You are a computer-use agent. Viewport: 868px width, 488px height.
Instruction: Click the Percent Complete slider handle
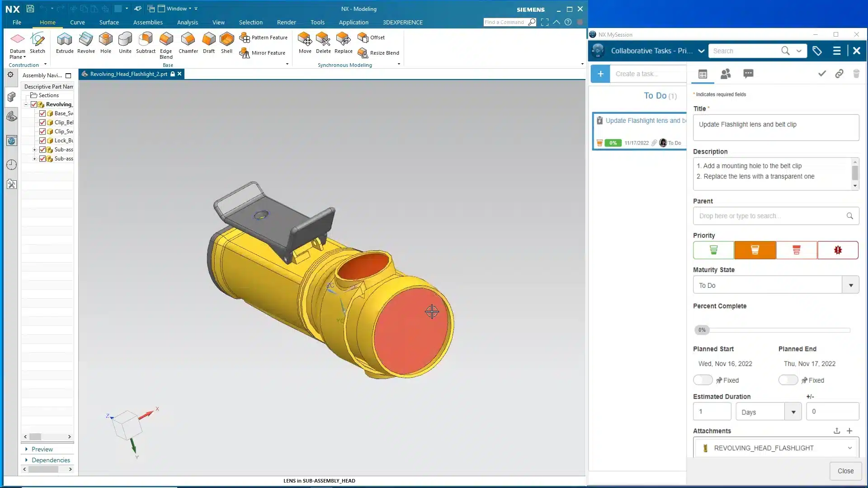click(x=702, y=330)
